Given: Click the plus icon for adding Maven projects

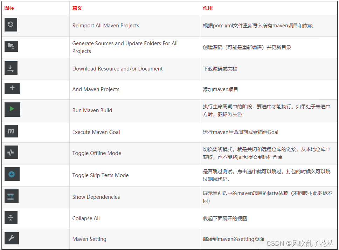Looking at the screenshot, I should [12, 88].
